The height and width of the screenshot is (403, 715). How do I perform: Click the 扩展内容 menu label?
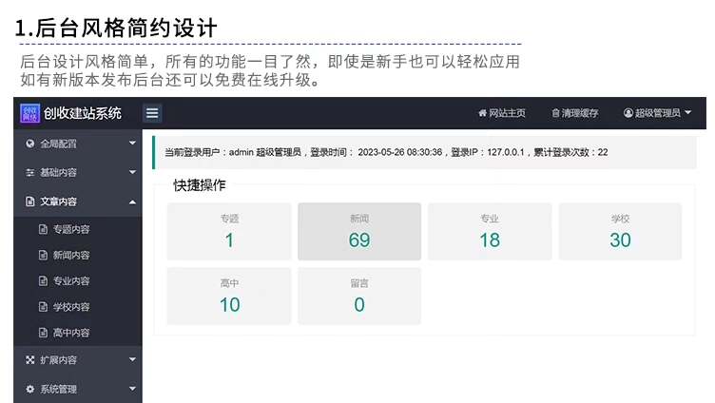(58, 359)
